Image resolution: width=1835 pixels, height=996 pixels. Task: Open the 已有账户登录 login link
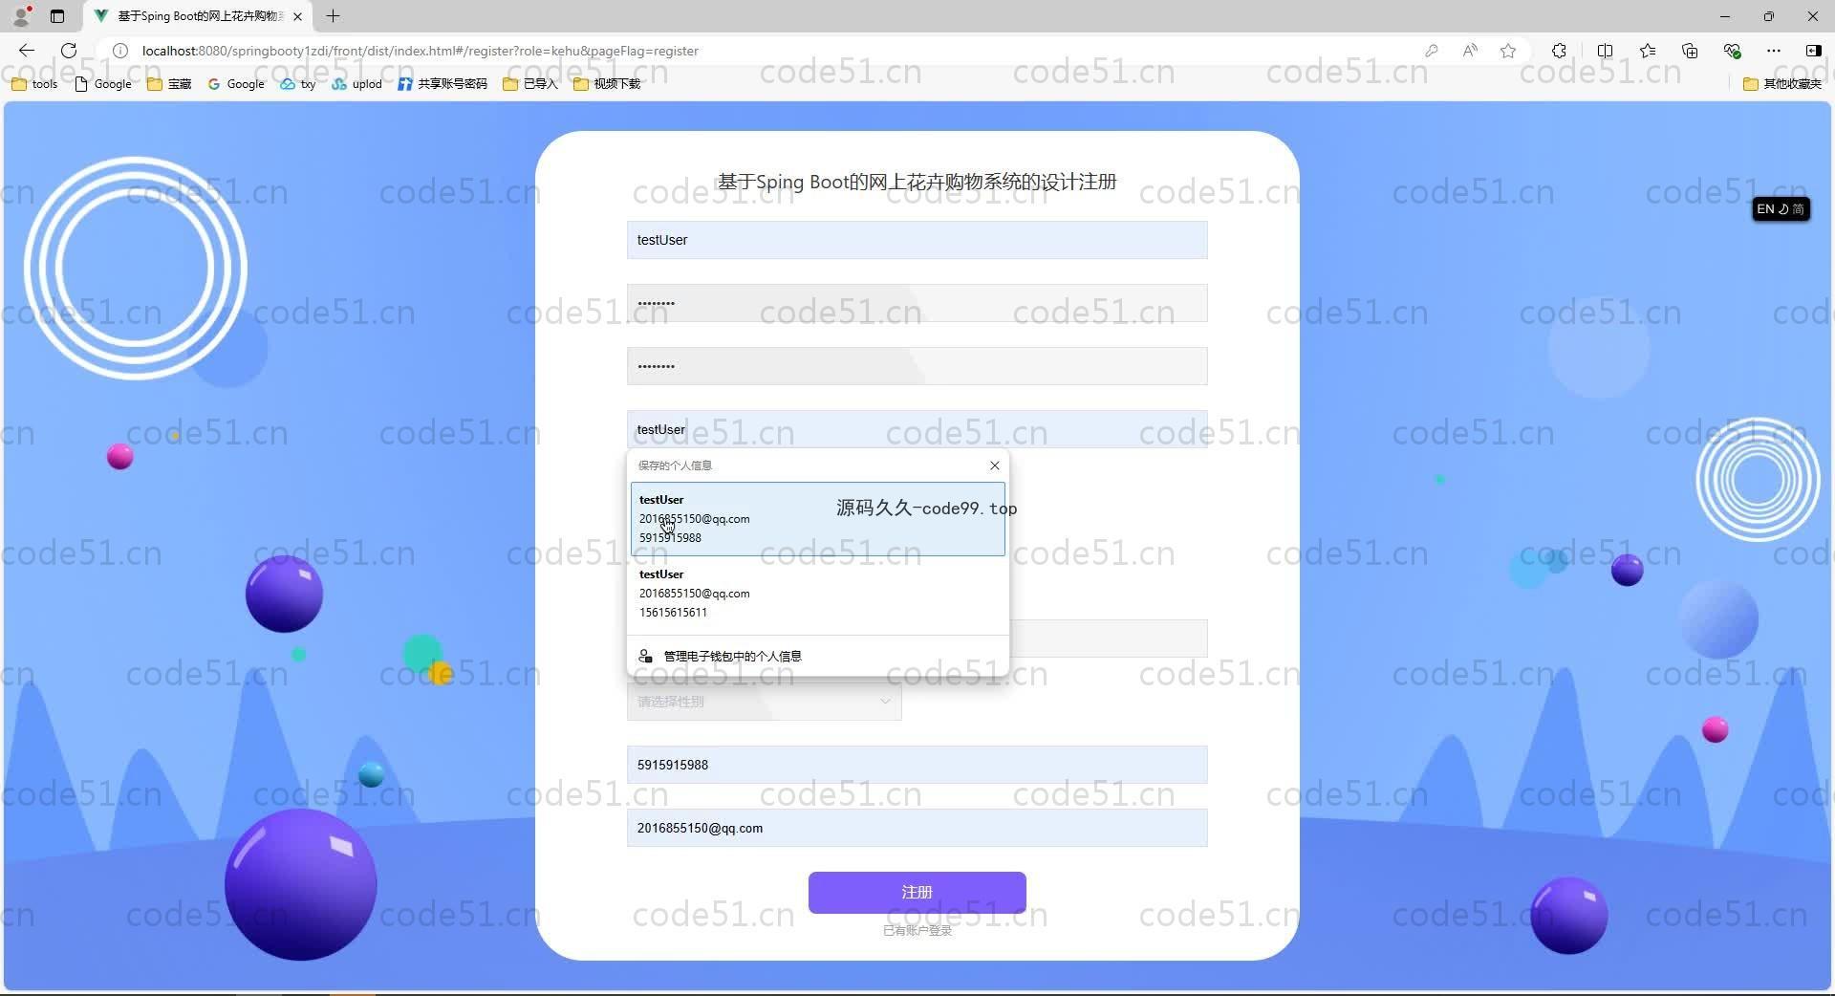click(x=917, y=930)
